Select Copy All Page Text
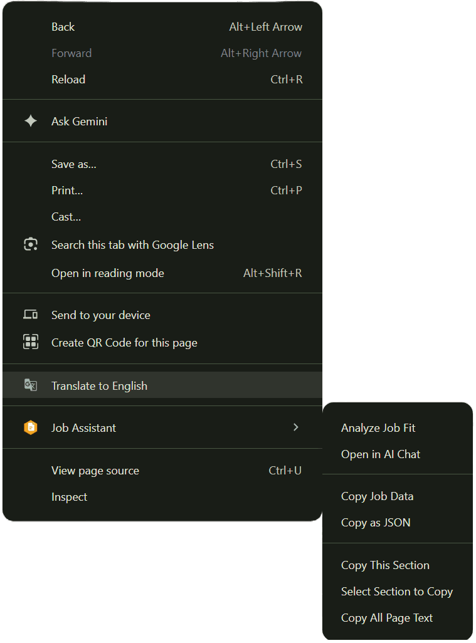 (x=398, y=617)
